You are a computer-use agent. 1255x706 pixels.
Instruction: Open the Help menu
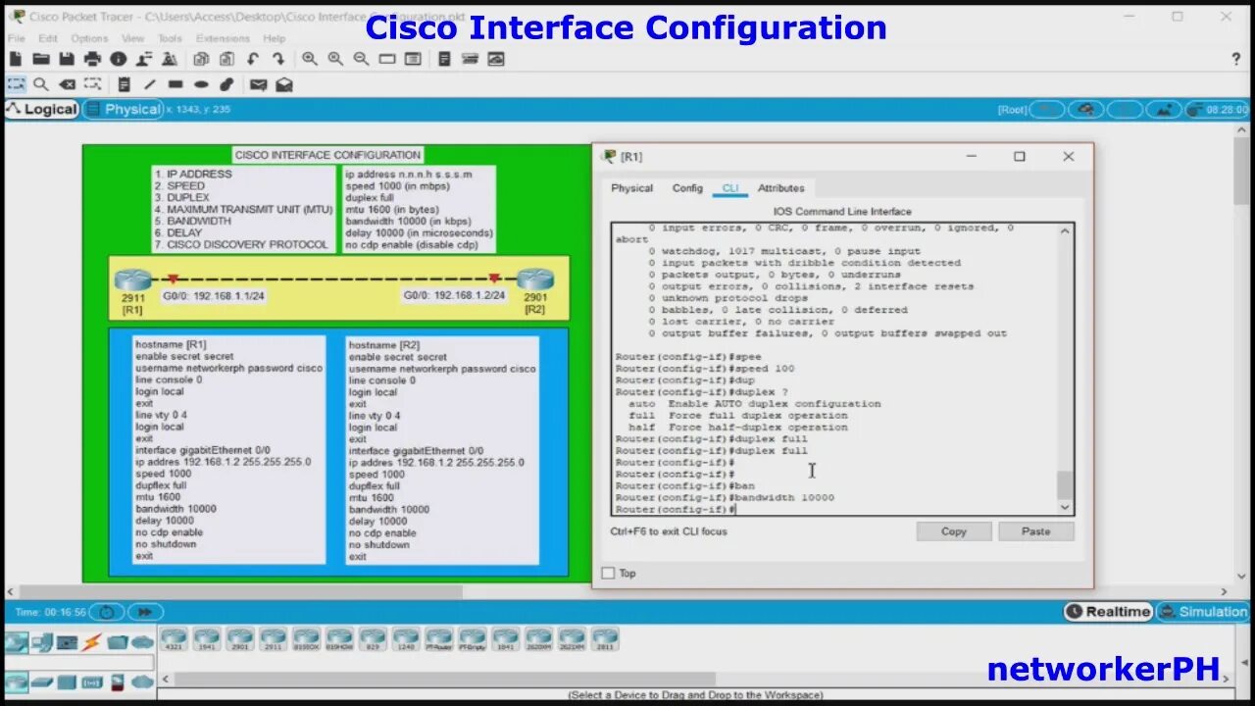(x=275, y=38)
